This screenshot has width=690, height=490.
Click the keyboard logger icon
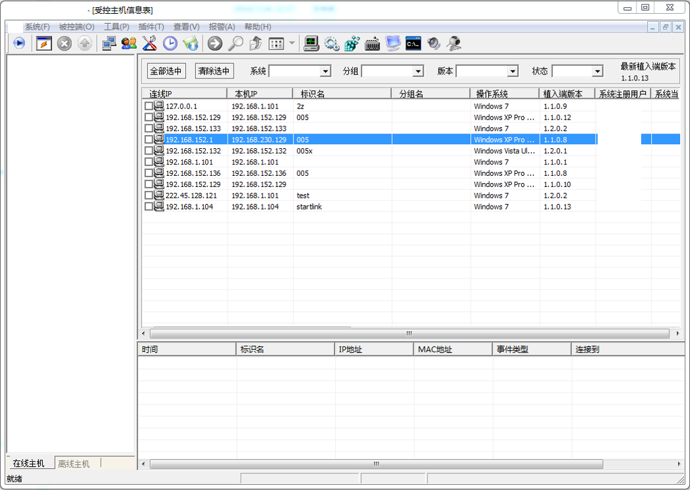point(372,43)
